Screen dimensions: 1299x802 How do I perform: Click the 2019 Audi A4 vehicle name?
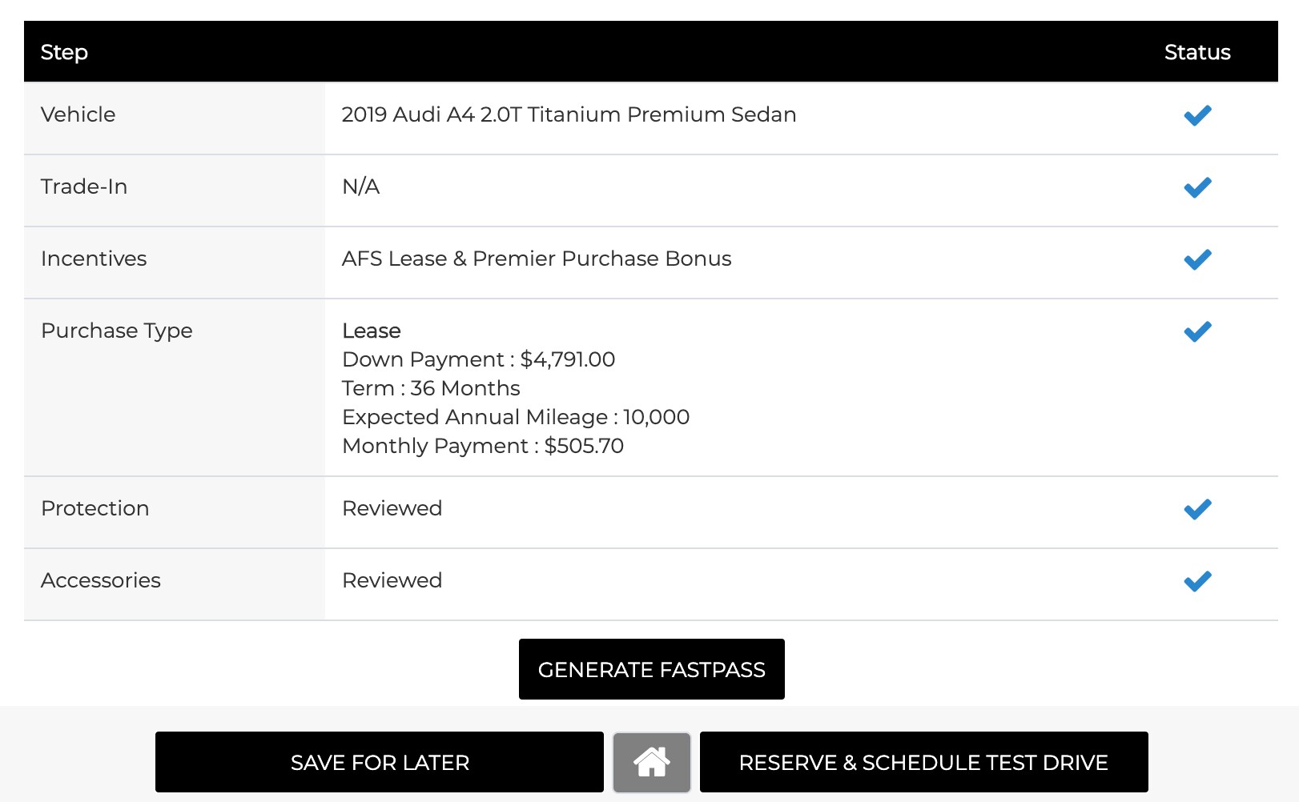click(x=569, y=114)
